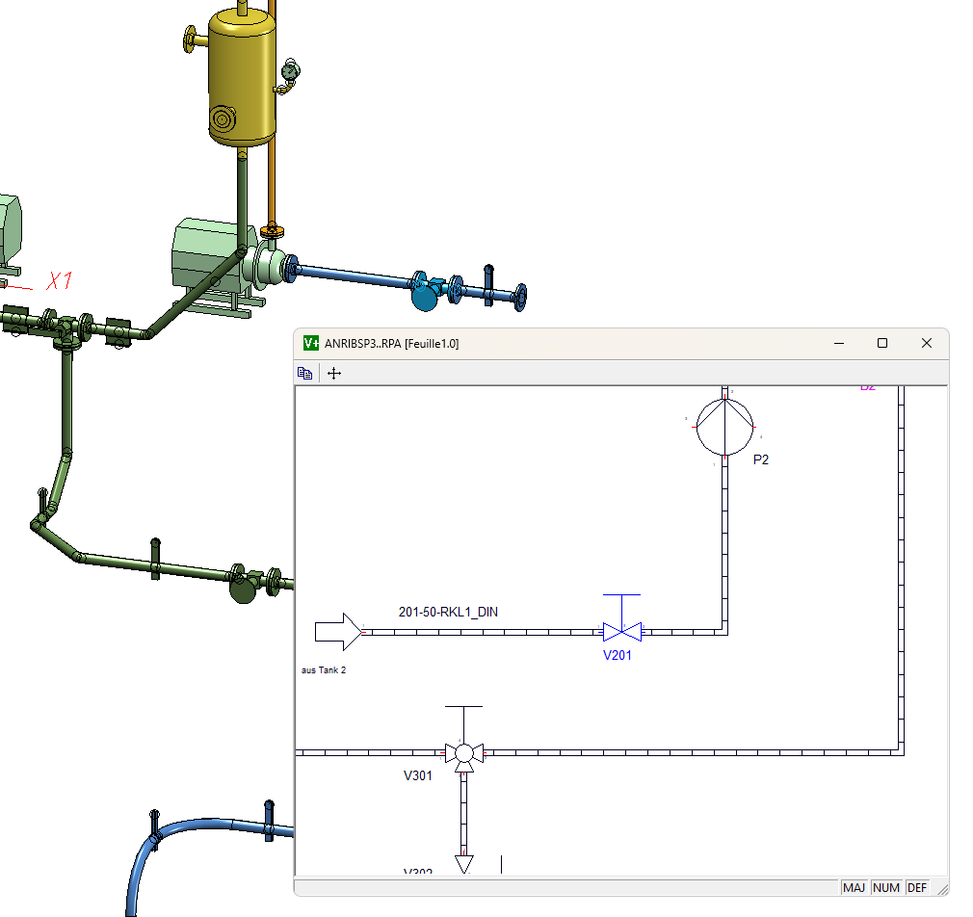The height and width of the screenshot is (917, 973).
Task: Minimize the ANRIBSP3 schematic window
Action: coord(839,343)
